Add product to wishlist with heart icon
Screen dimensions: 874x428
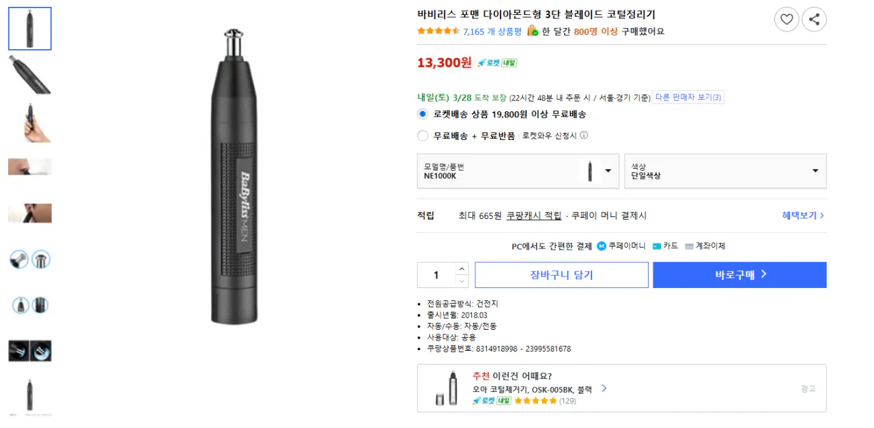click(x=787, y=20)
